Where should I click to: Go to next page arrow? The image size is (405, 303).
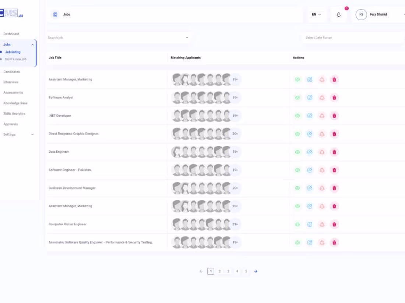(256, 271)
